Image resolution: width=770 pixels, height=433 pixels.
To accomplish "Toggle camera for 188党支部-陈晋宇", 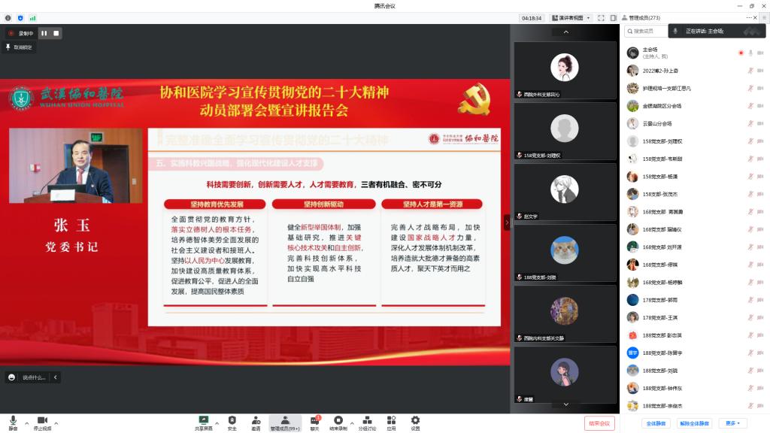I will pos(761,353).
